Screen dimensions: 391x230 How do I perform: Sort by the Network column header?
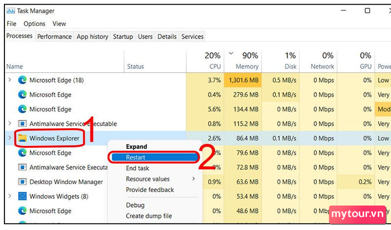click(322, 67)
